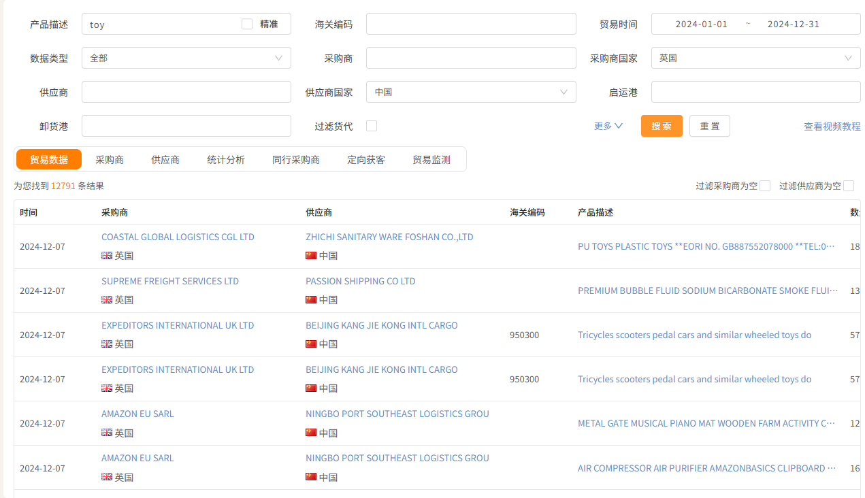This screenshot has height=498, width=865.
Task: Click the orange 搜索 button
Action: pos(662,126)
